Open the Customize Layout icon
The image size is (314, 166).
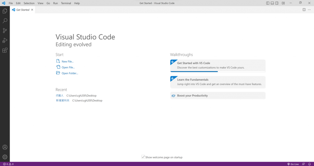pos(283,3)
